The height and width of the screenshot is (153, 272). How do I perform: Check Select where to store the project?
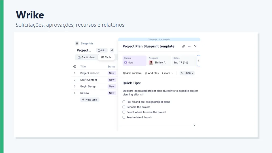tap(124, 112)
